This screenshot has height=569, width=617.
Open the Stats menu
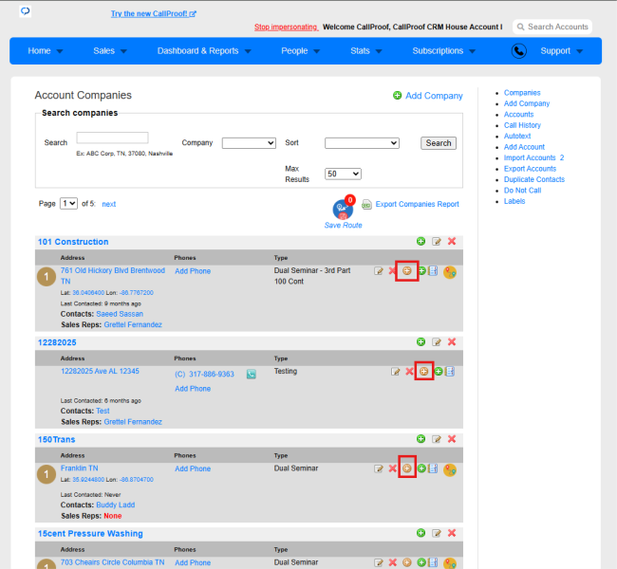coord(366,50)
